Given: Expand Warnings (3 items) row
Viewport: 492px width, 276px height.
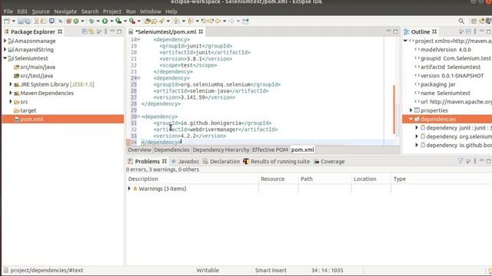Looking at the screenshot, I should coord(129,189).
